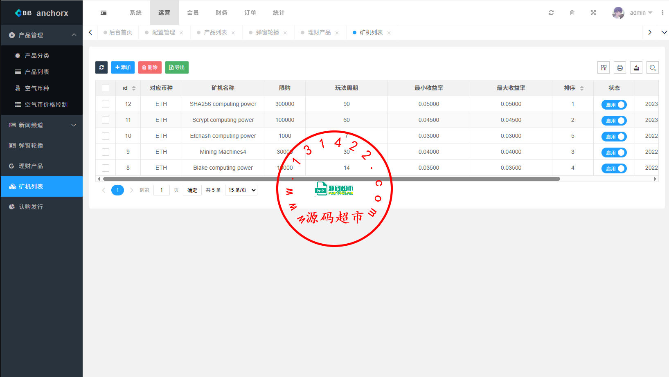Image resolution: width=669 pixels, height=377 pixels.
Task: Open the 财务 menu in top bar
Action: coord(221,12)
